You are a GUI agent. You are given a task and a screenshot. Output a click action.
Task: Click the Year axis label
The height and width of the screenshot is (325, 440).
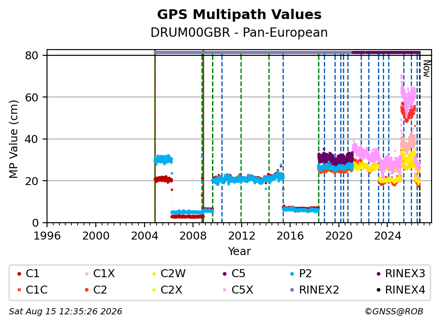coord(240,251)
